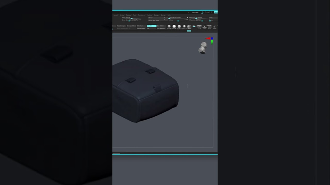
Task: Click the red X axis cone
Action: point(208,39)
